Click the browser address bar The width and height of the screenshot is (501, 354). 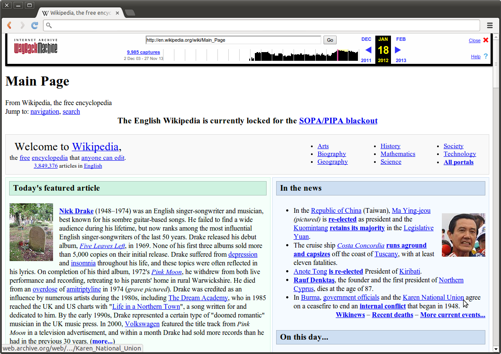(261, 25)
